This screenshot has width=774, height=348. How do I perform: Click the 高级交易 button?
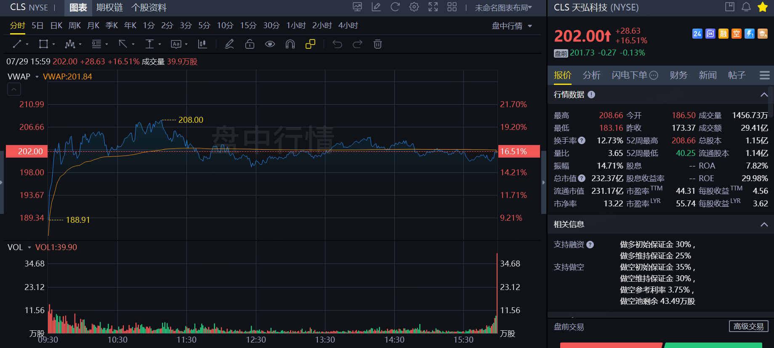pyautogui.click(x=748, y=326)
